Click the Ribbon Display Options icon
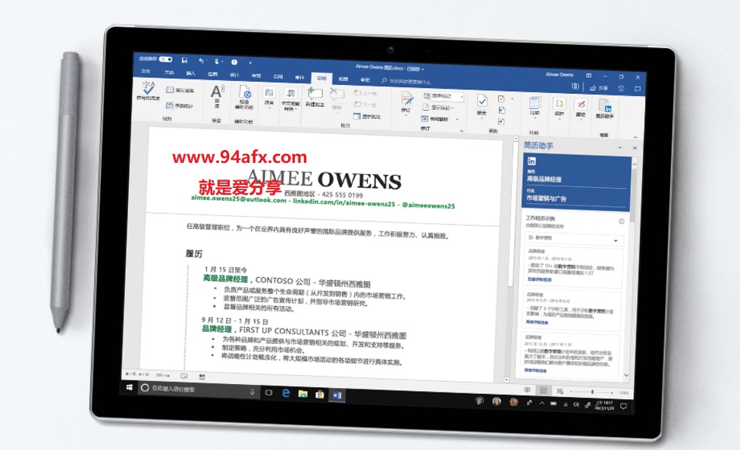 pyautogui.click(x=588, y=76)
